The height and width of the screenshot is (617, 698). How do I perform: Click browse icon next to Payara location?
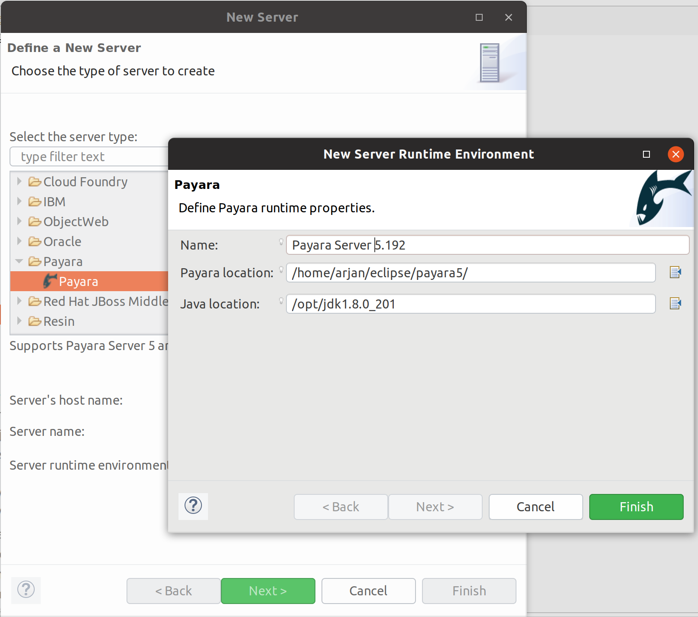[x=675, y=273]
